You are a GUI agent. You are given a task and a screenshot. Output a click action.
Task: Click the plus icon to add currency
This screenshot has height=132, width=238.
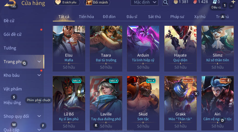[233, 2]
